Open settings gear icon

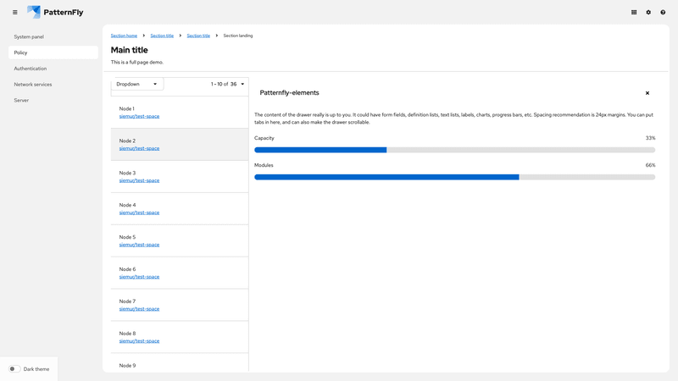coord(648,13)
